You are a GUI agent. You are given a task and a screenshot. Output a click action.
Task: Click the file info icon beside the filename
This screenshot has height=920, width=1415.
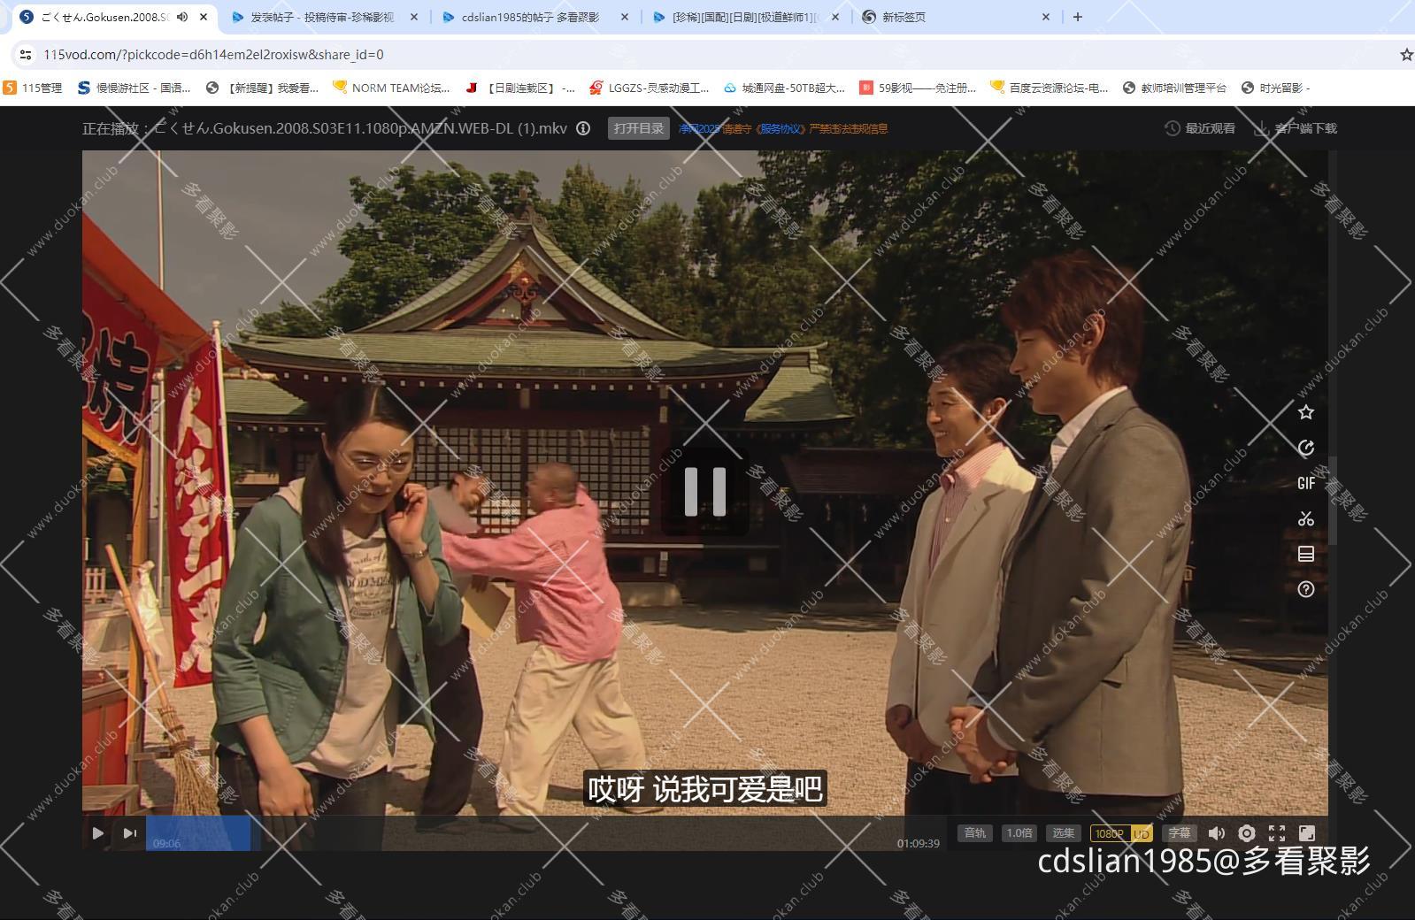pyautogui.click(x=583, y=128)
